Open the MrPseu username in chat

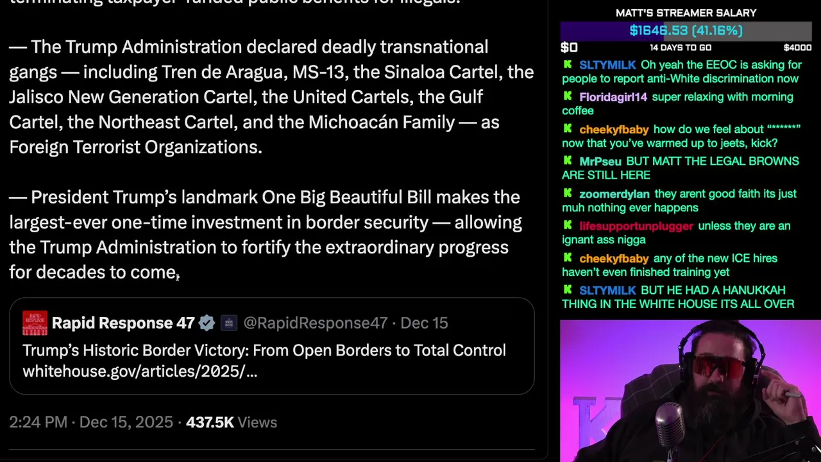600,161
